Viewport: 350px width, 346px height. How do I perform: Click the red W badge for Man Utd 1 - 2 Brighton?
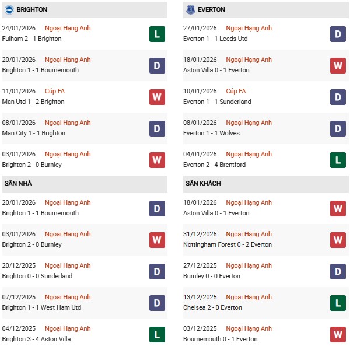coord(157,97)
